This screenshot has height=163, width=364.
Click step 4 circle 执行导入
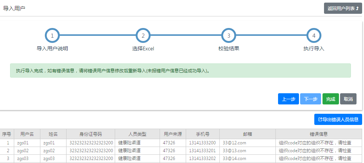pyautogui.click(x=314, y=36)
